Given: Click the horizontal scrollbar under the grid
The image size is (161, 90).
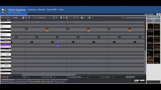Looking at the screenshot, I should 49,75.
